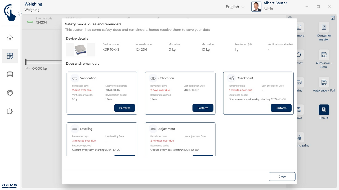Close the safety mode dialog
This screenshot has width=339, height=190.
click(282, 177)
